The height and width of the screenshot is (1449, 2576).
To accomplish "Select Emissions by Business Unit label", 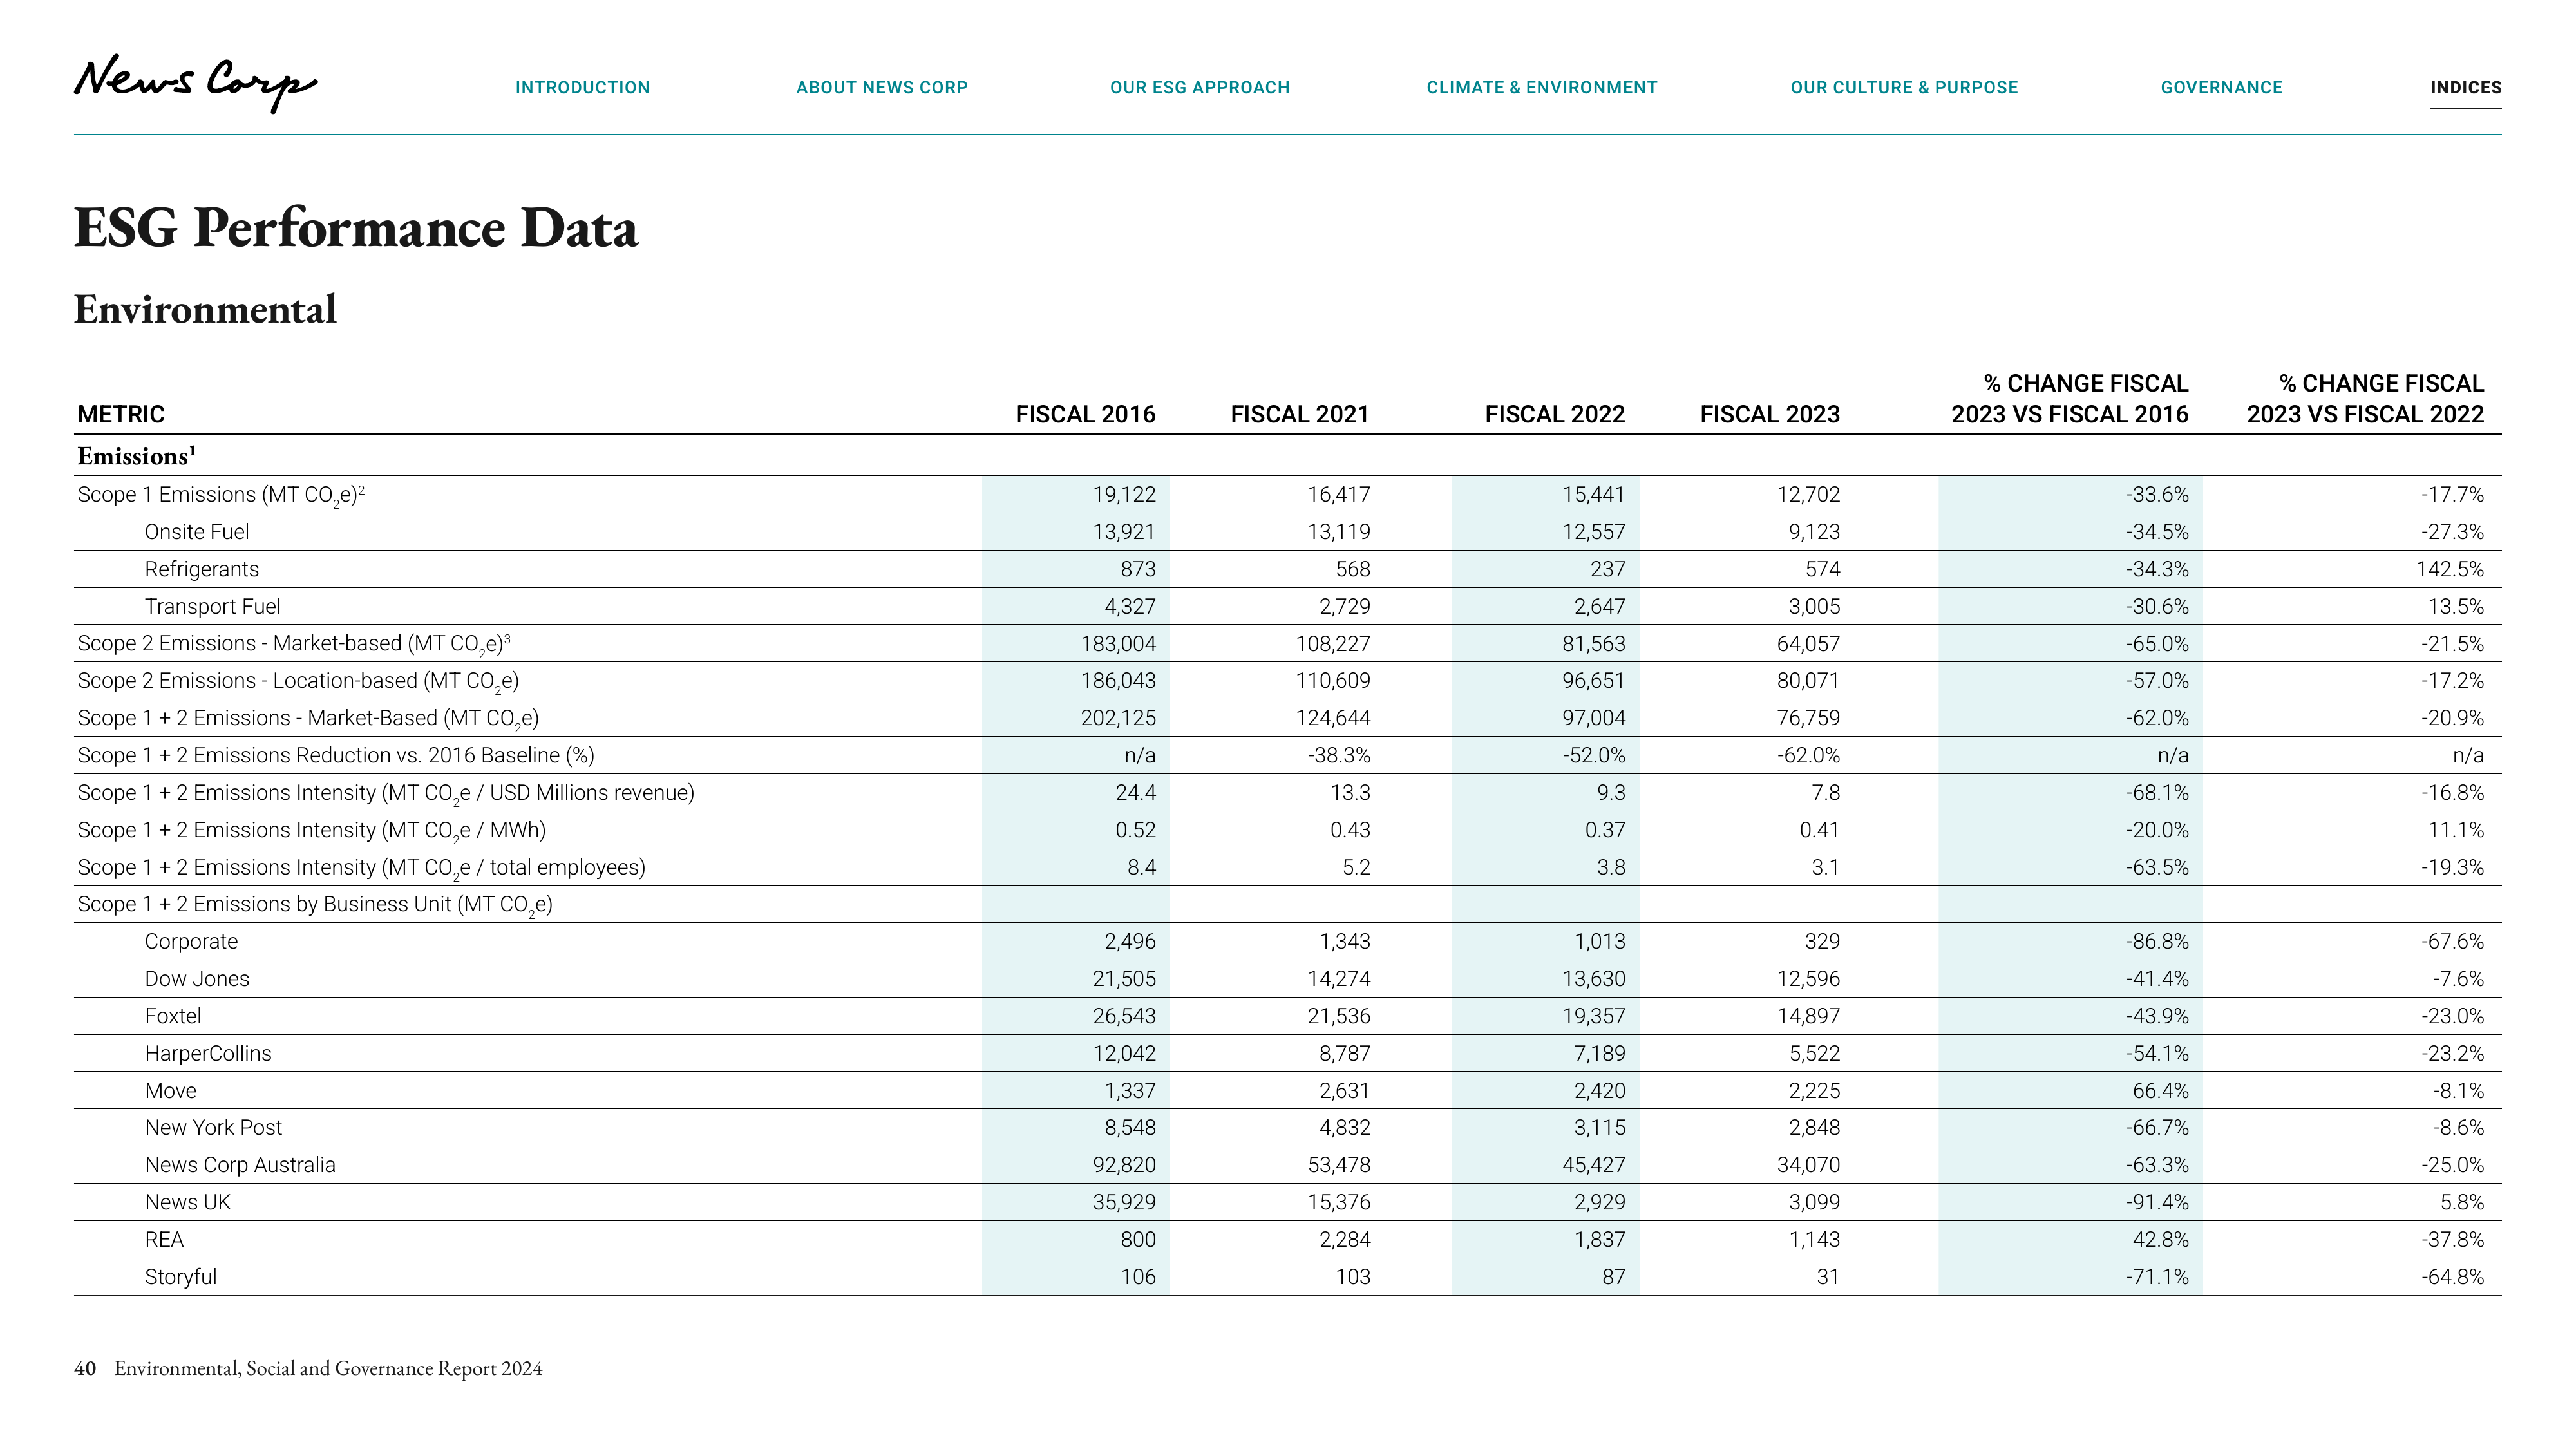I will (315, 904).
